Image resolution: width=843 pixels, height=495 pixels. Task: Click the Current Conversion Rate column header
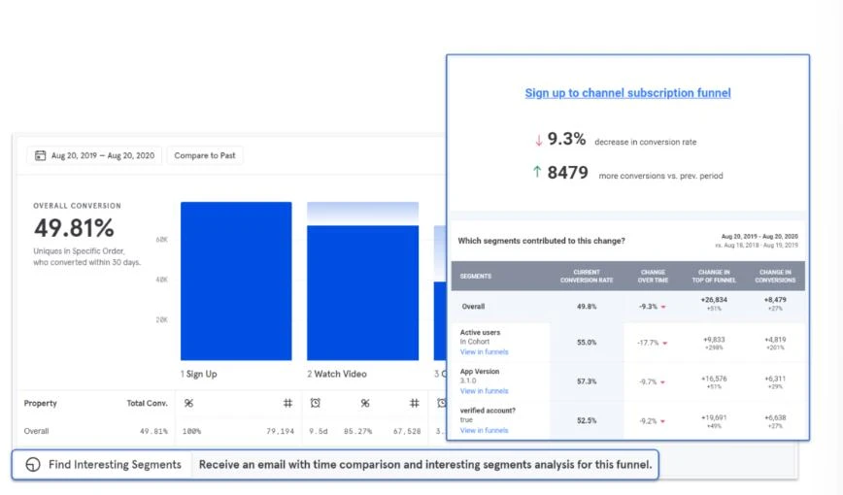[587, 277]
